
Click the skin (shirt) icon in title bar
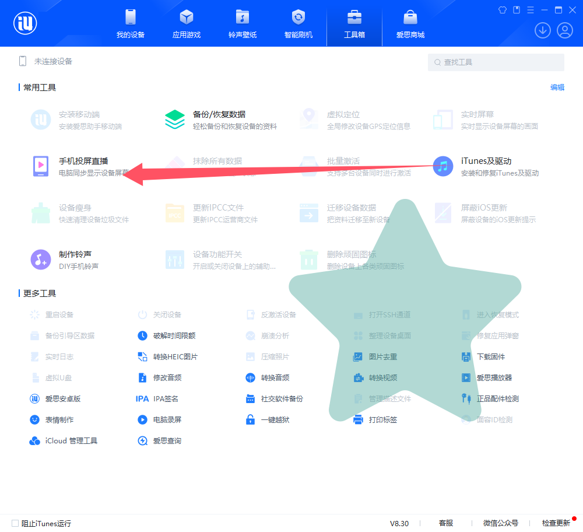click(503, 10)
